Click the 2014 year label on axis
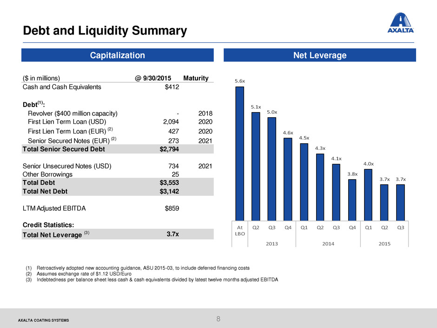Viewport: 437px width, 328px height. tap(328, 244)
